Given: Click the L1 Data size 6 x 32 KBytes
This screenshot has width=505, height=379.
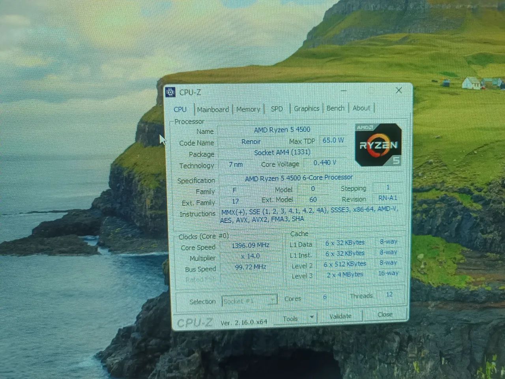Looking at the screenshot, I should (x=345, y=242).
